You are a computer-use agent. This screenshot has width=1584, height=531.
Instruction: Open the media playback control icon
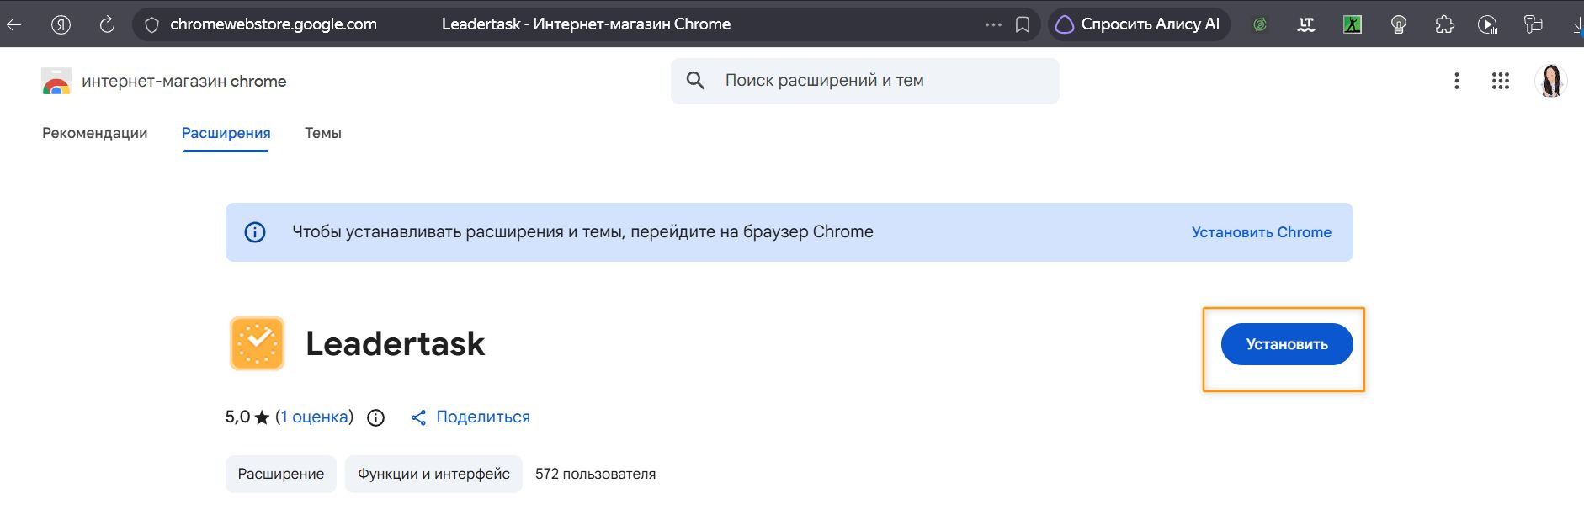pyautogui.click(x=1488, y=24)
